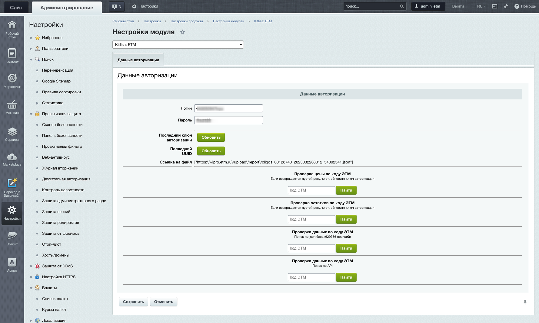Collapse the Валюты tree node
Screen dimensions: 539x323
[31, 288]
